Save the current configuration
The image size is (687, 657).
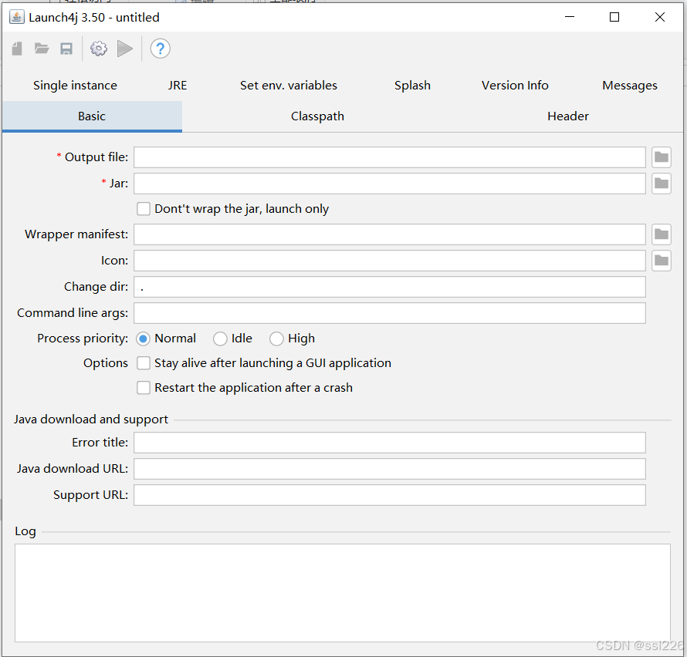pos(66,49)
